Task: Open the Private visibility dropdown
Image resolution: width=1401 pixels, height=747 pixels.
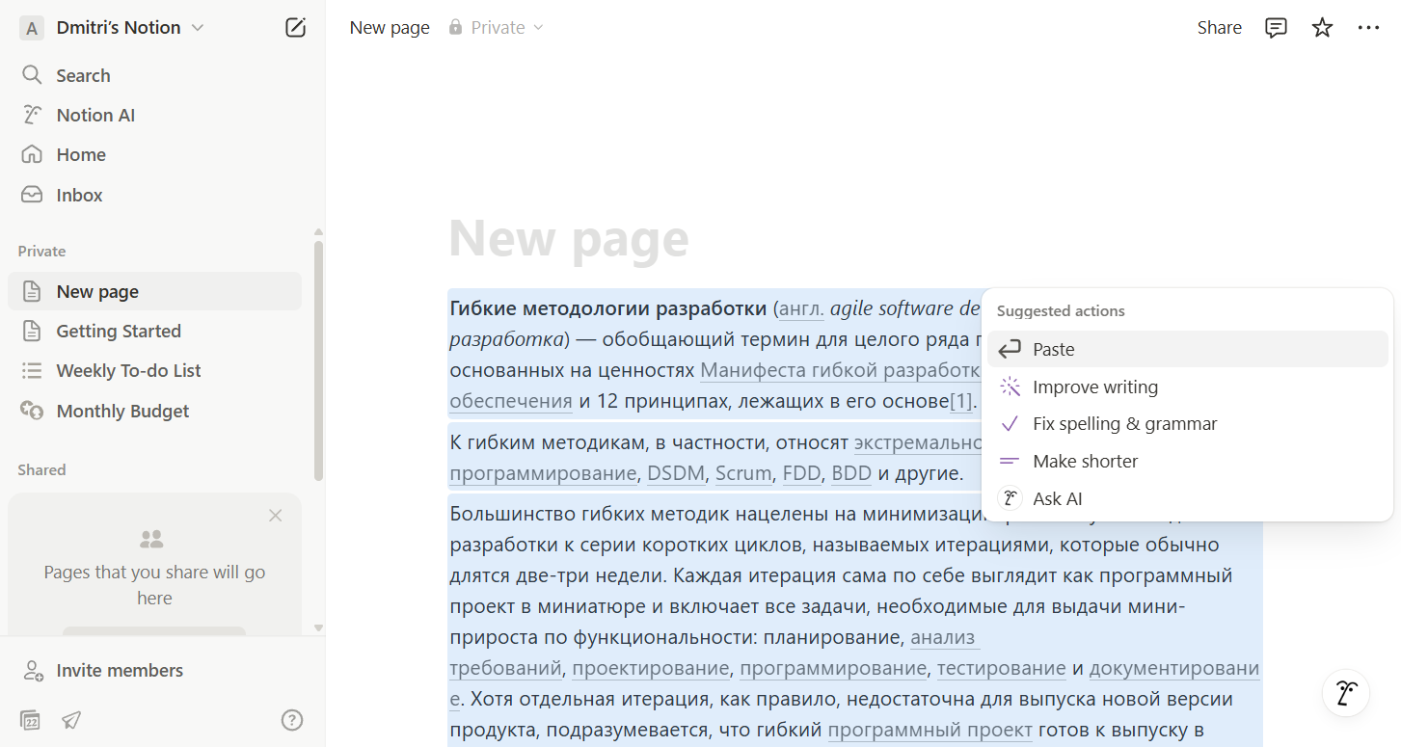Action: [x=497, y=28]
